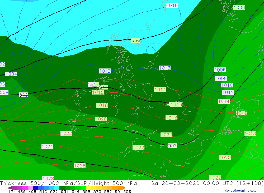Click the blue '1008' label on white background

pyautogui.click(x=221, y=78)
